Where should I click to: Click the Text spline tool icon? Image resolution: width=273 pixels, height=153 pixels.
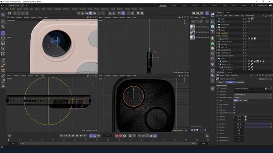click(x=212, y=32)
